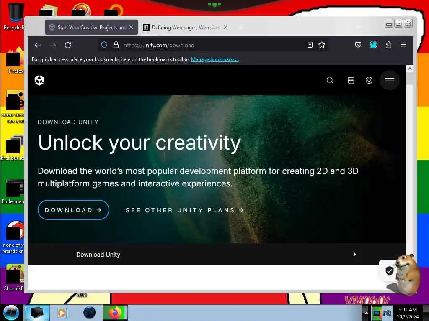
Task: Expand the Download Unity section arrow
Action: (x=354, y=255)
